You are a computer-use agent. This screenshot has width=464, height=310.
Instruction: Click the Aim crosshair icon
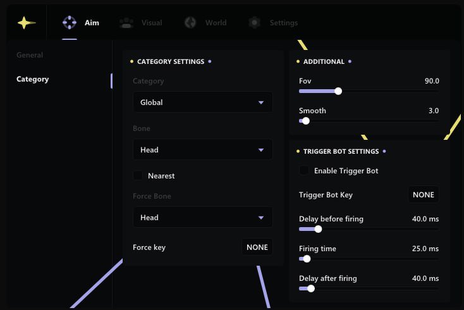tap(69, 23)
